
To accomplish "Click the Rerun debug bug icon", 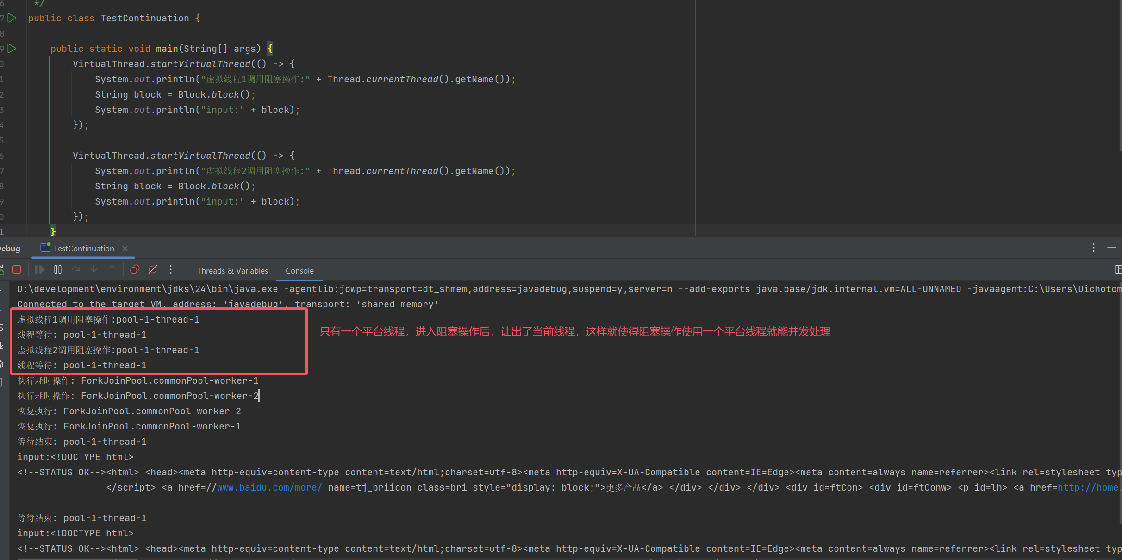I will 2,270.
